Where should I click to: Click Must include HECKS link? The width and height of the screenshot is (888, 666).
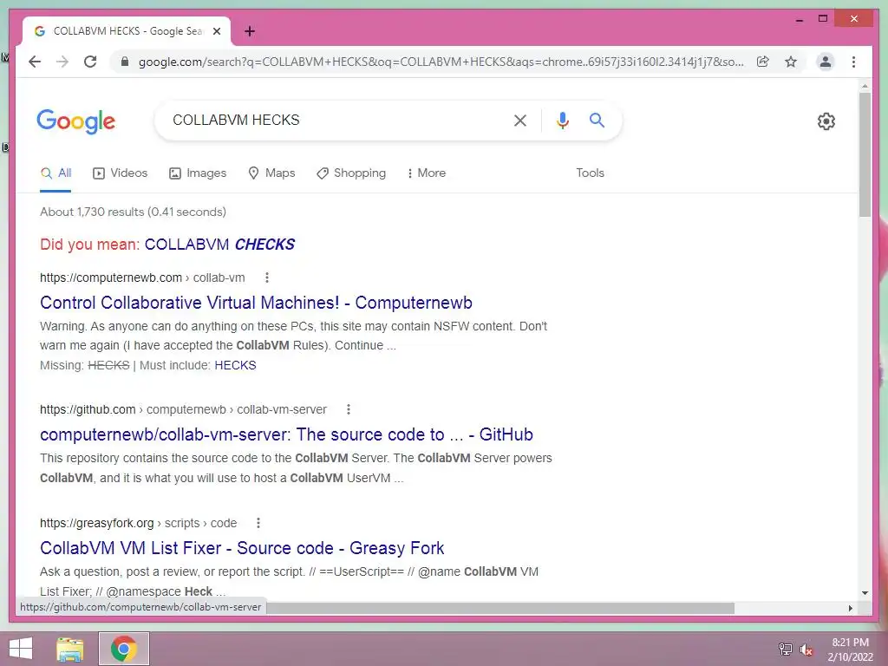coord(235,365)
